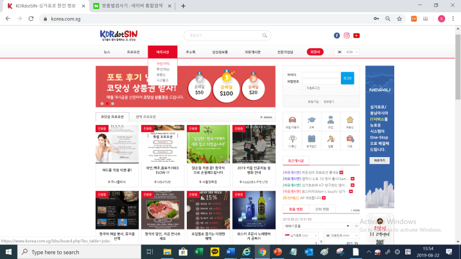The image size is (461, 259).
Task: Reload the page in Chrome
Action: point(31,19)
